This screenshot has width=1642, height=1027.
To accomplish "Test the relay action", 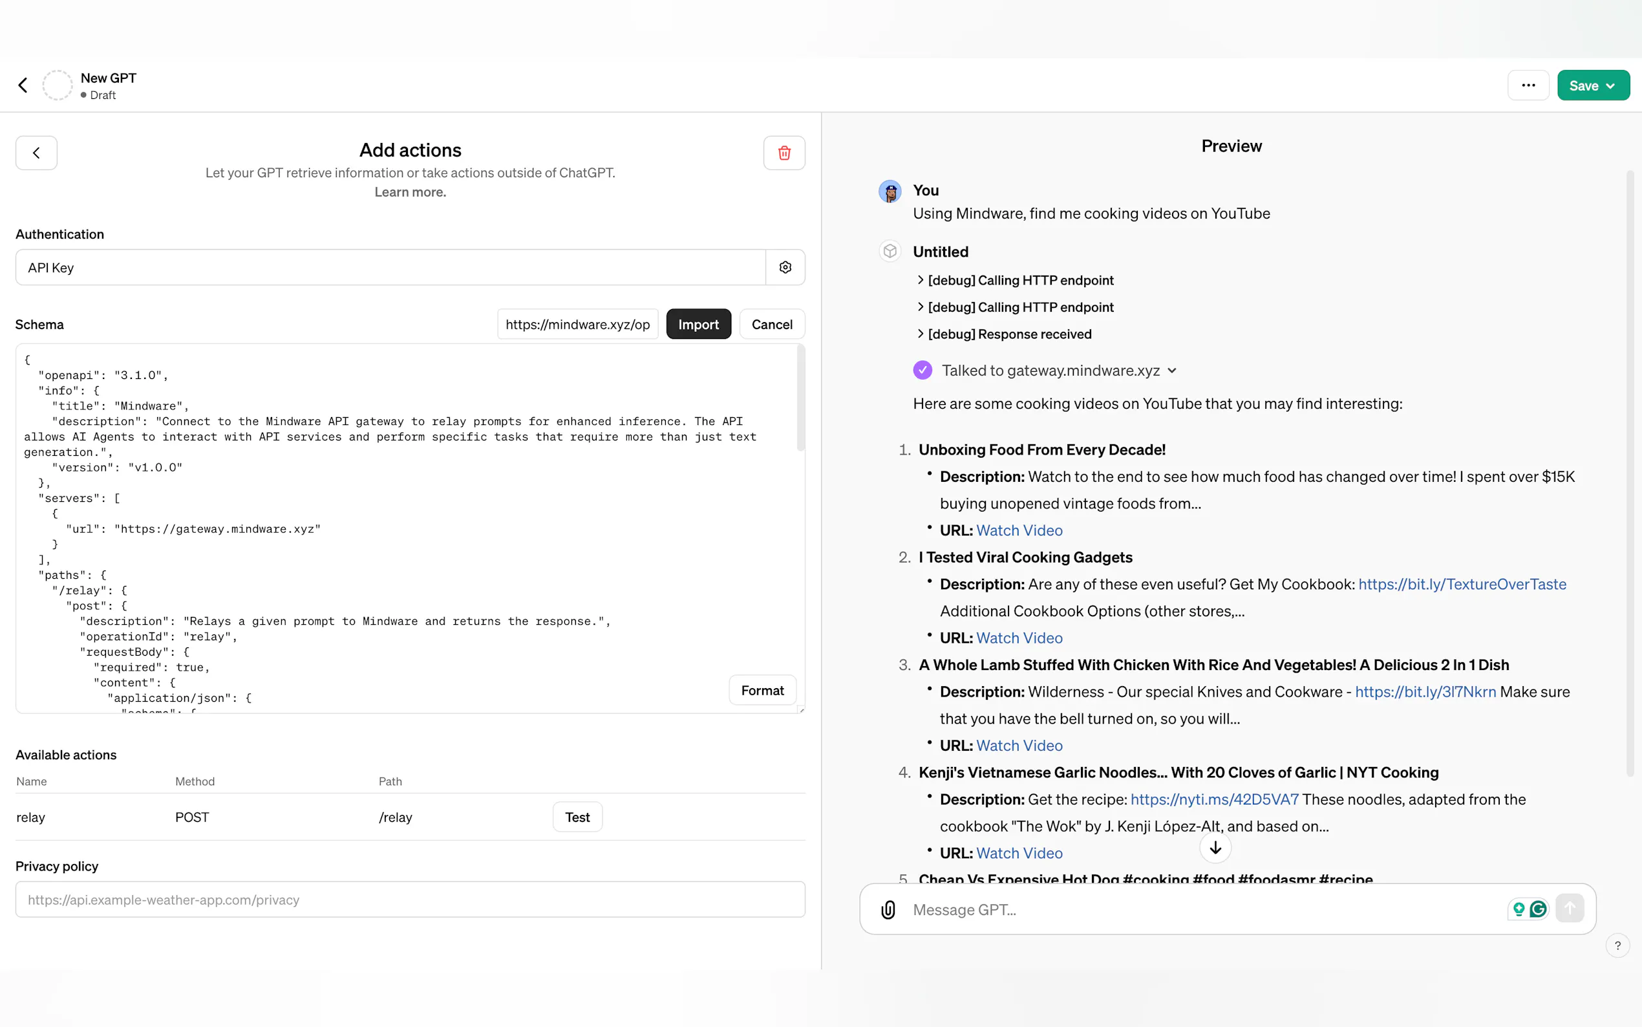I will [x=577, y=817].
